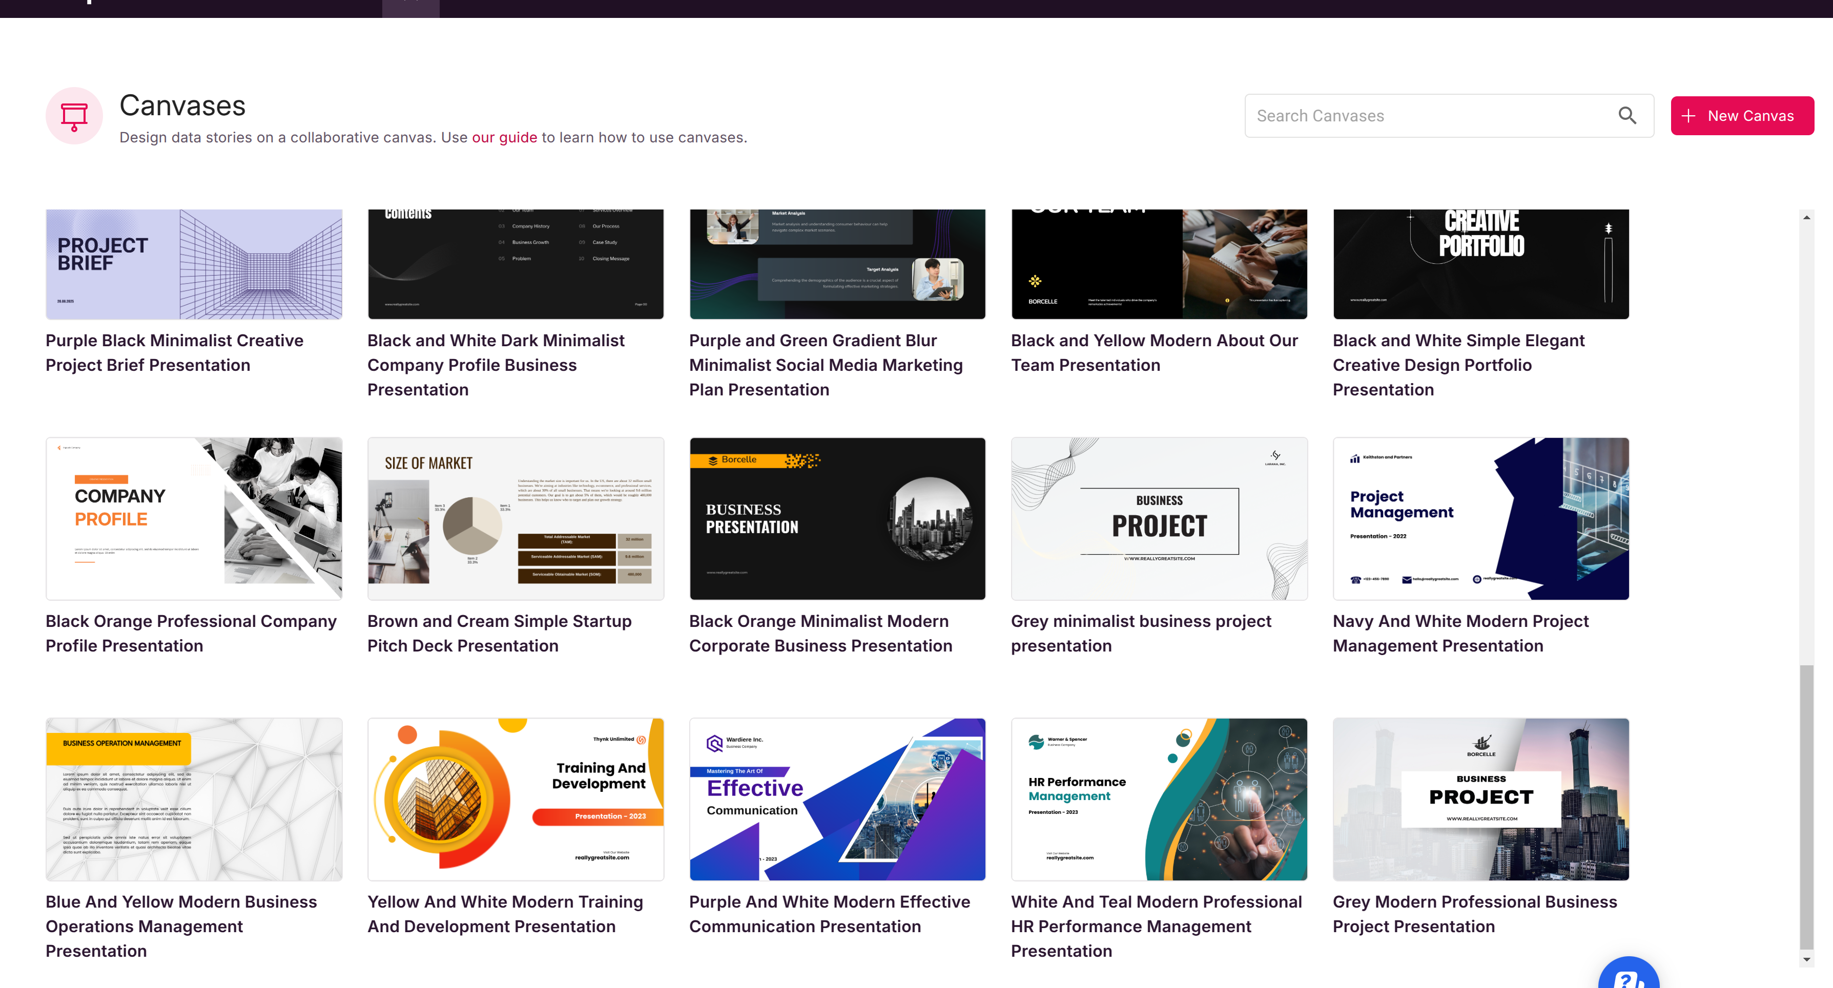Open Size of Market pitch deck thumbnail
This screenshot has width=1833, height=988.
coord(515,518)
